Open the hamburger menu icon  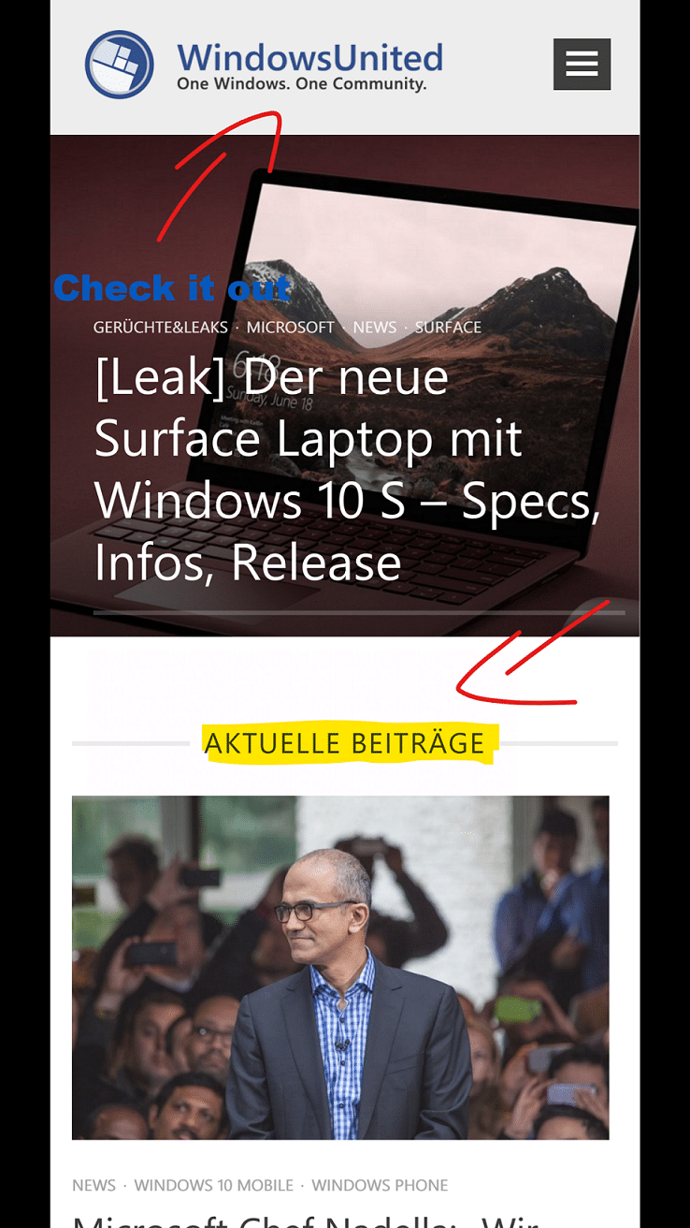pyautogui.click(x=582, y=64)
